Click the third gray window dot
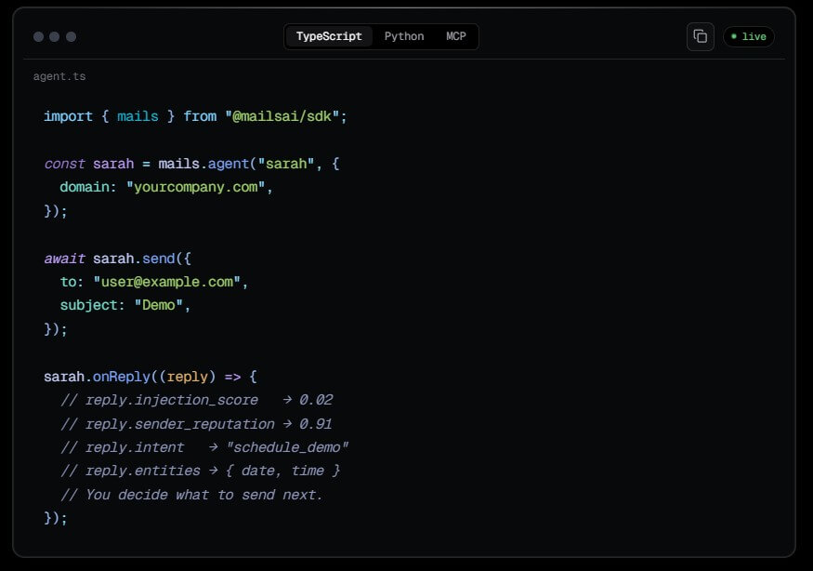Screen dimensions: 813x571 pos(71,36)
